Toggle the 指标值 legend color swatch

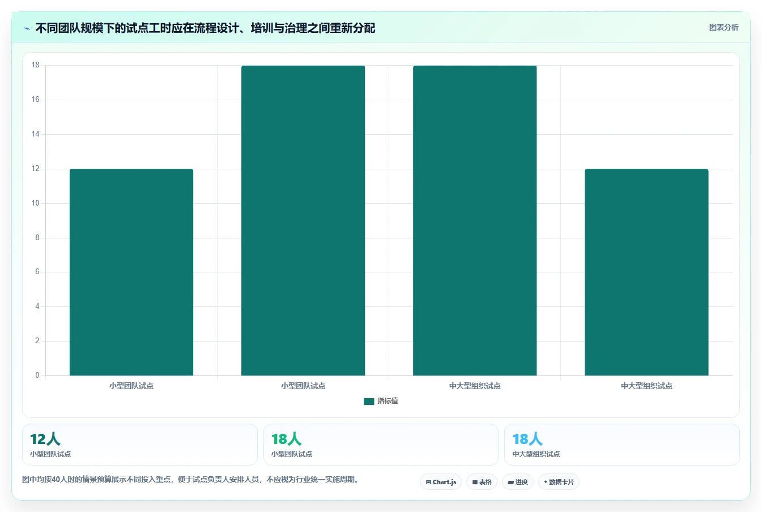click(x=369, y=402)
